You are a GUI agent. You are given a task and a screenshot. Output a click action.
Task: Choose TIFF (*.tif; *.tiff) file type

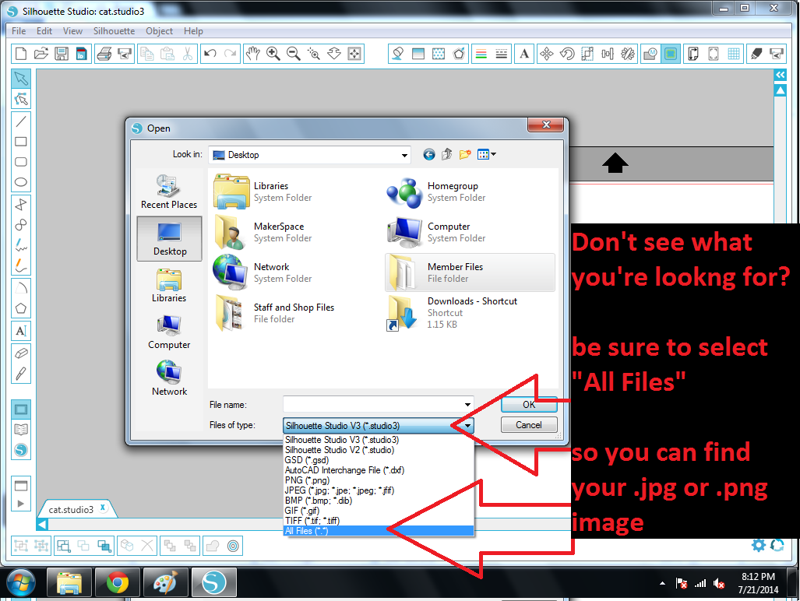click(379, 521)
